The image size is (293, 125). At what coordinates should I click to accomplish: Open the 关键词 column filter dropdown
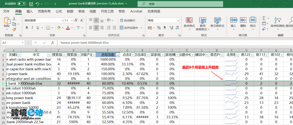point(19,55)
